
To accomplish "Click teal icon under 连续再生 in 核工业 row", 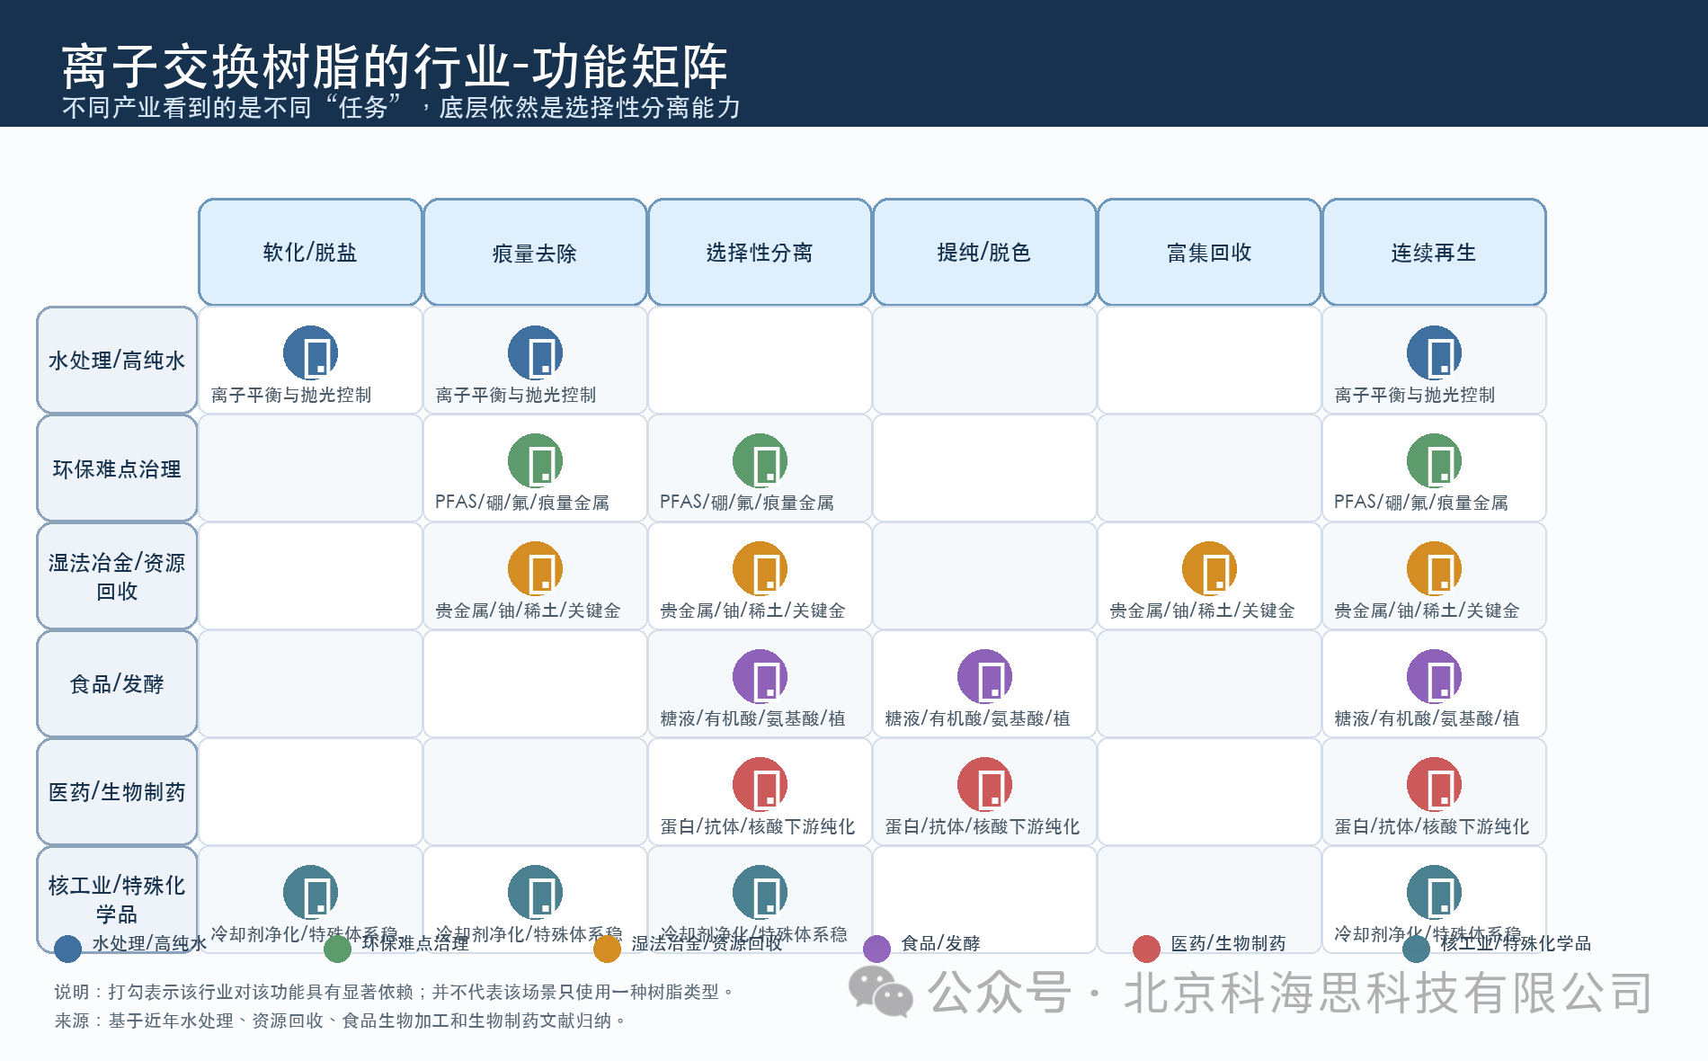I will (x=1434, y=893).
